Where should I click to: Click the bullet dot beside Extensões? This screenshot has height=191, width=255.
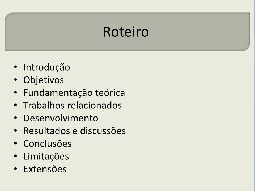pos(15,169)
